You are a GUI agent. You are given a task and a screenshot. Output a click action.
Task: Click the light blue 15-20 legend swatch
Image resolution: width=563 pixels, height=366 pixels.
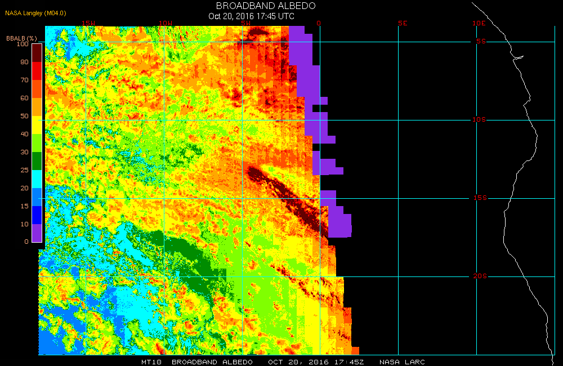pos(37,197)
